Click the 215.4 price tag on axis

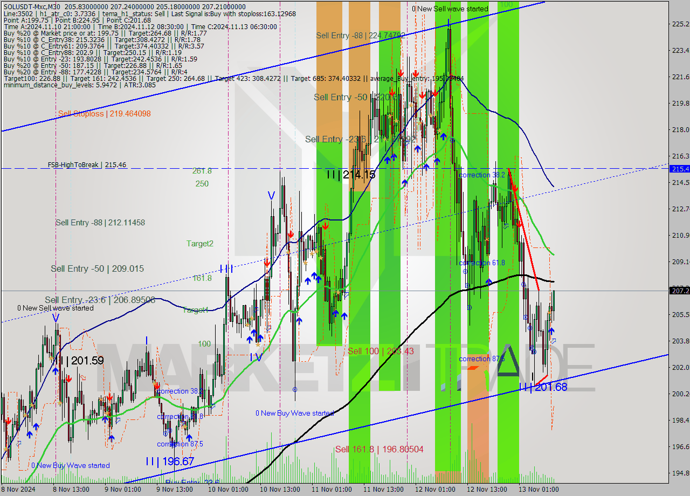pos(680,169)
